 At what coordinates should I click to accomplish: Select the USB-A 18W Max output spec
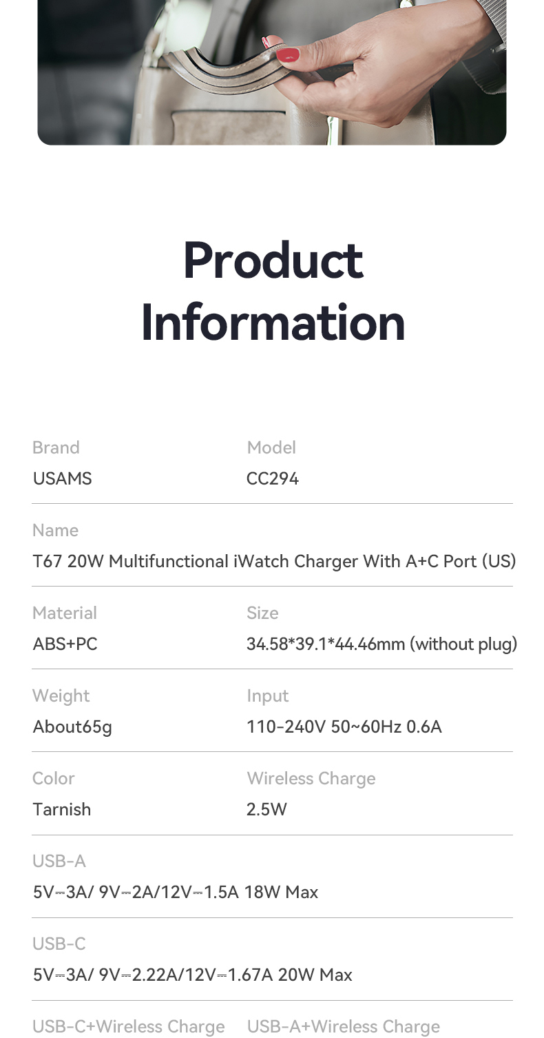tap(176, 892)
